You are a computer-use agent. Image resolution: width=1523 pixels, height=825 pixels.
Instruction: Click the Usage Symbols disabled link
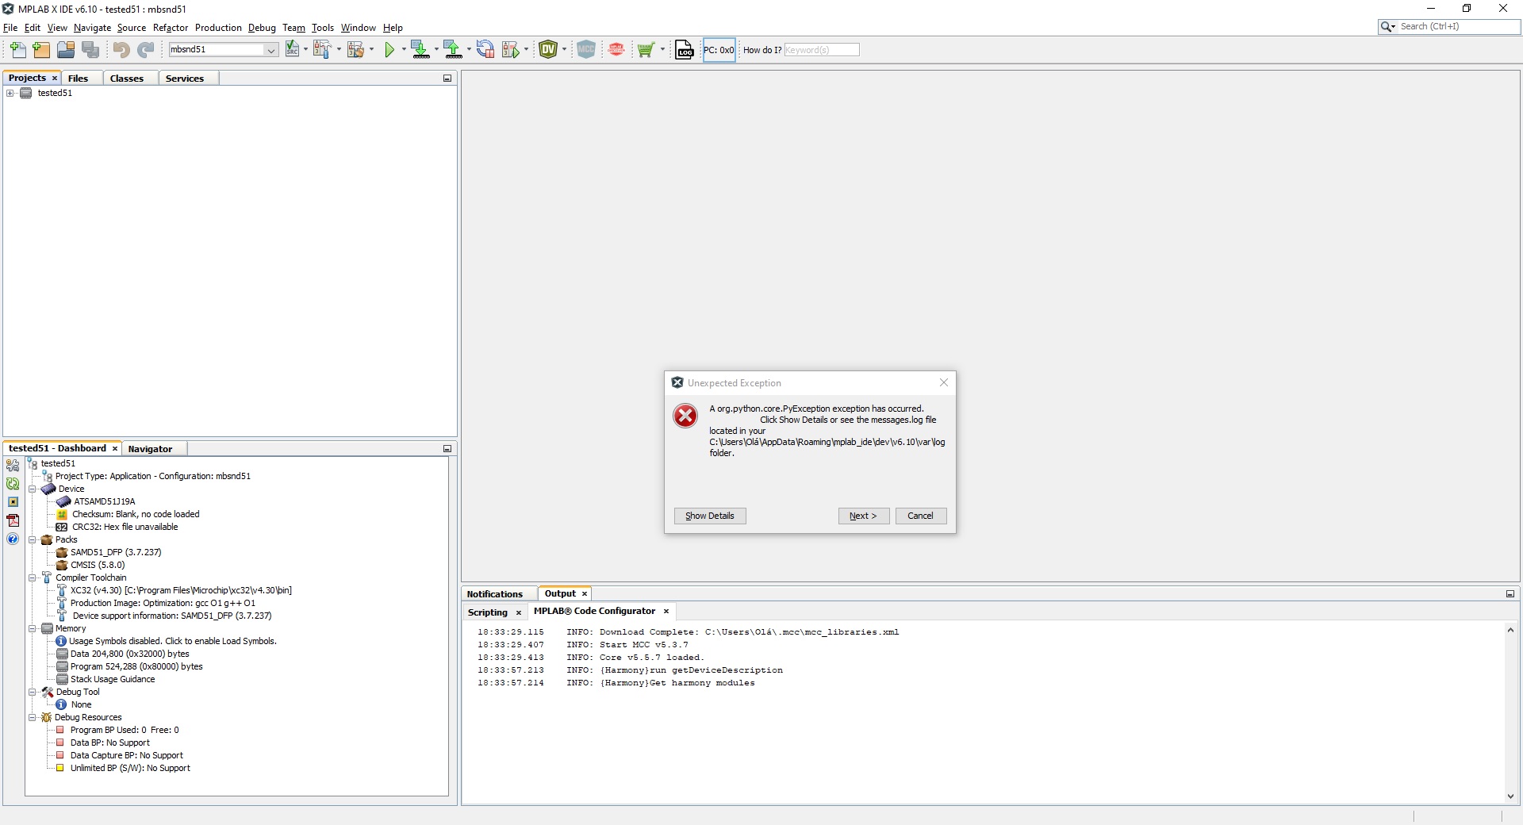coord(172,642)
